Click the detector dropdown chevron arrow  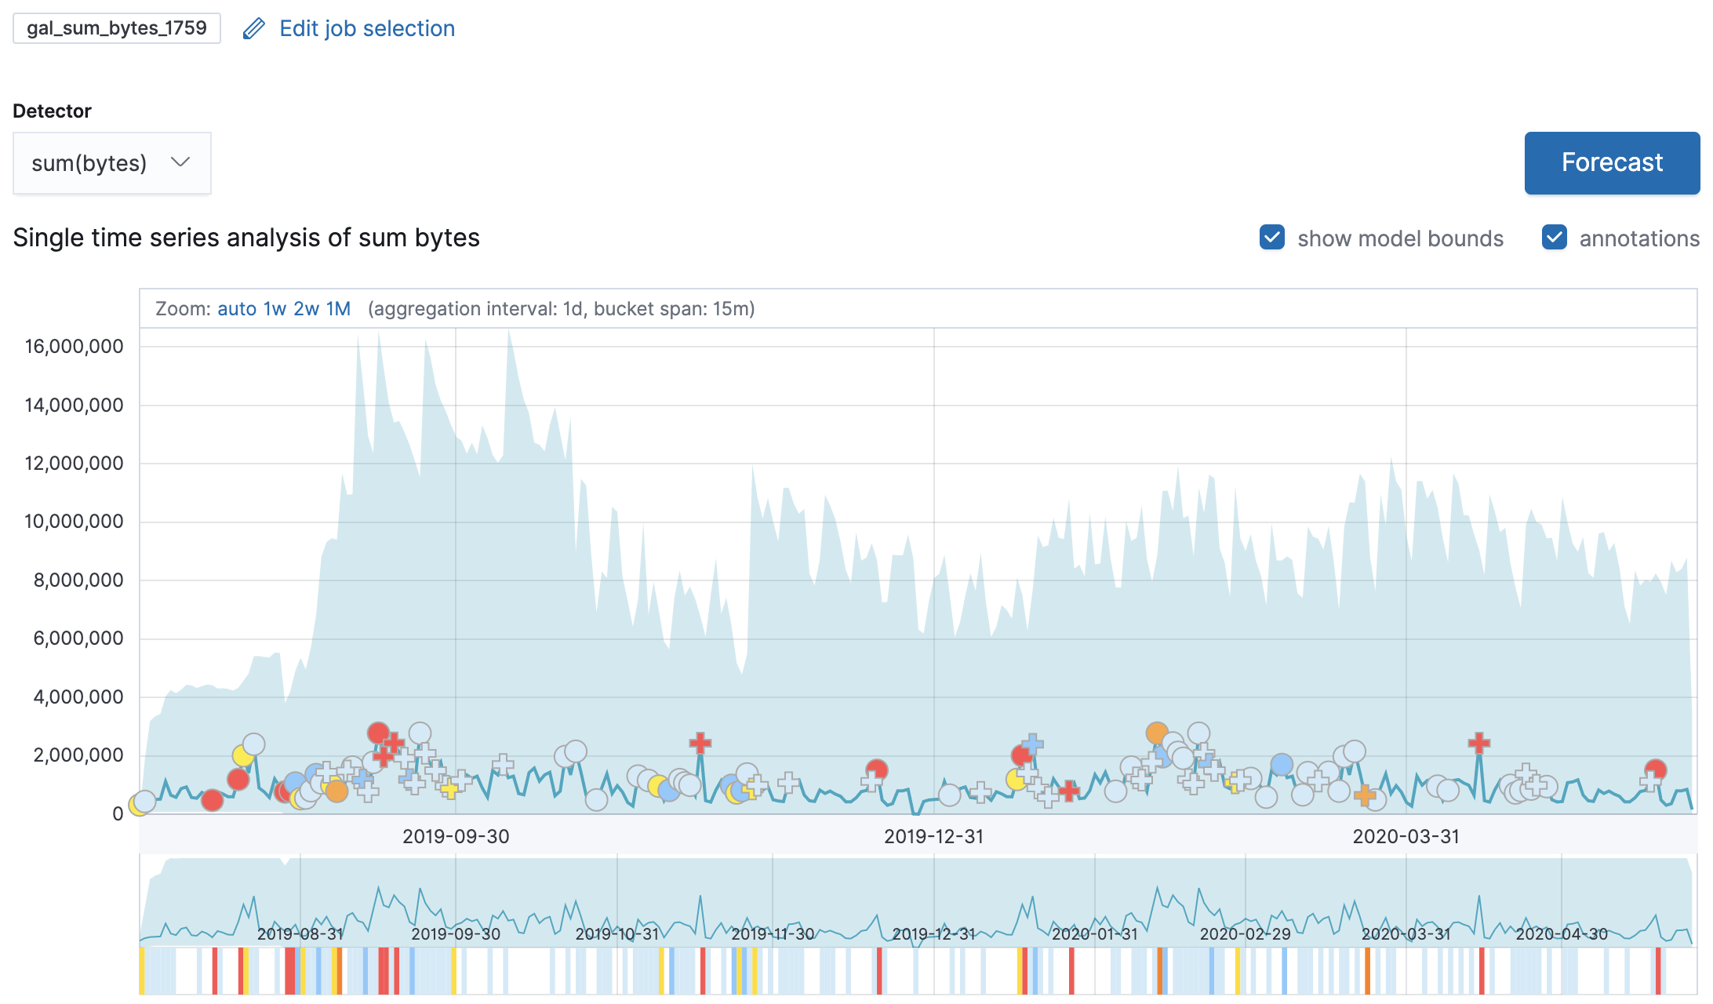180,162
